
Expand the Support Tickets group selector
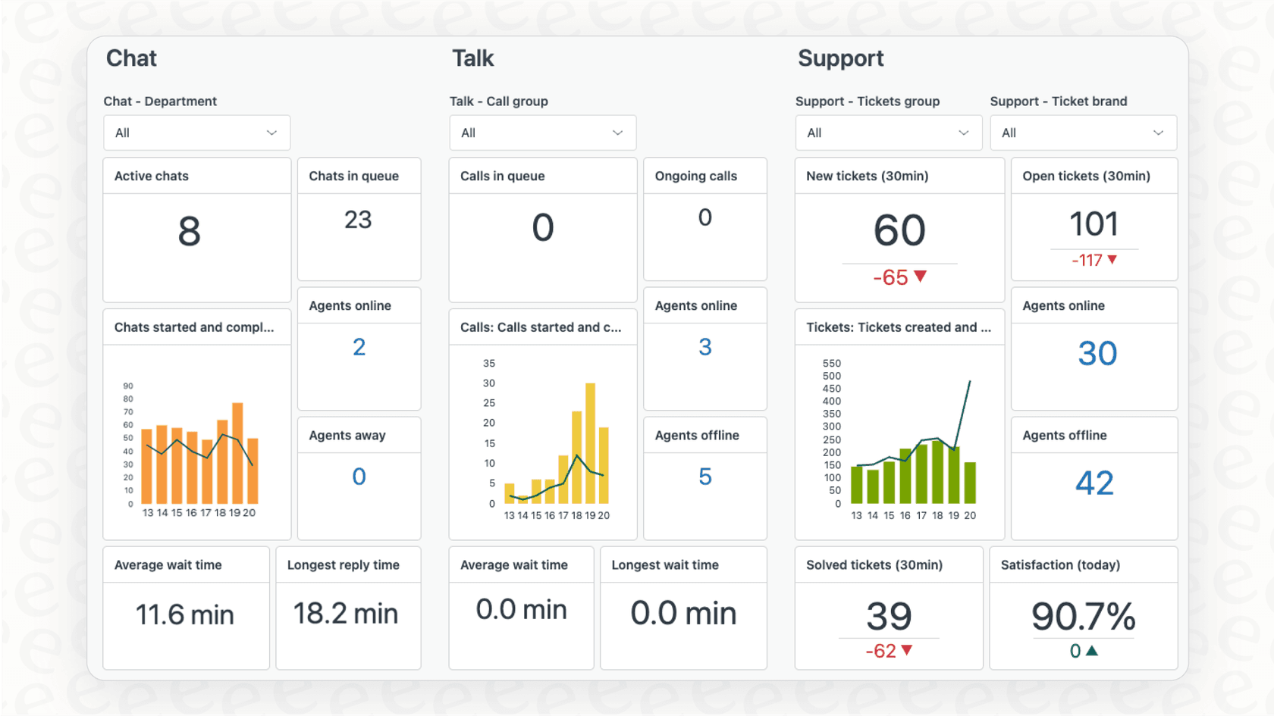[888, 133]
